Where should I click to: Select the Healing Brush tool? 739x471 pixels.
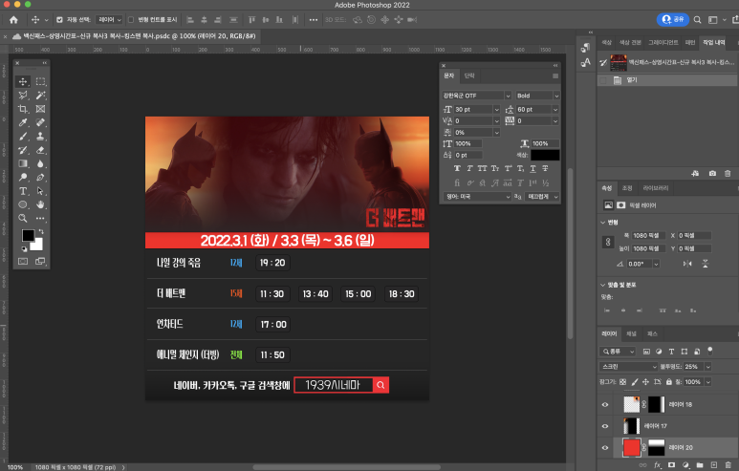tap(40, 122)
